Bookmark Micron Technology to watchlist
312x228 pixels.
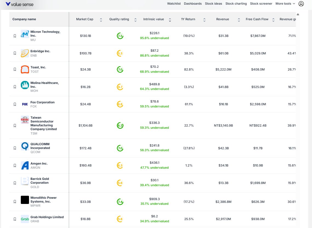coord(15,36)
